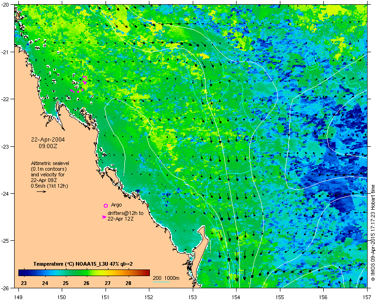The height and width of the screenshot is (301, 377).
Task: Click the "Altimetric sealevel" text line
Action: (x=50, y=163)
